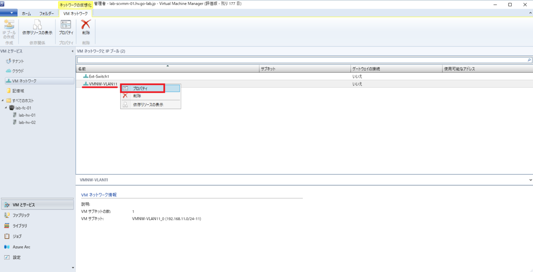The width and height of the screenshot is (533, 272).
Task: Select the VM ネットワーク ribbon tab
Action: [x=76, y=14]
